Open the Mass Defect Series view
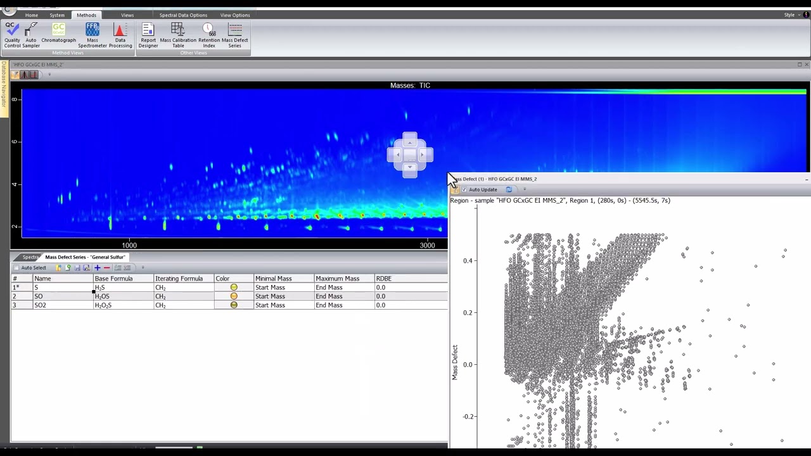Screen dimensions: 811x456 coord(234,35)
